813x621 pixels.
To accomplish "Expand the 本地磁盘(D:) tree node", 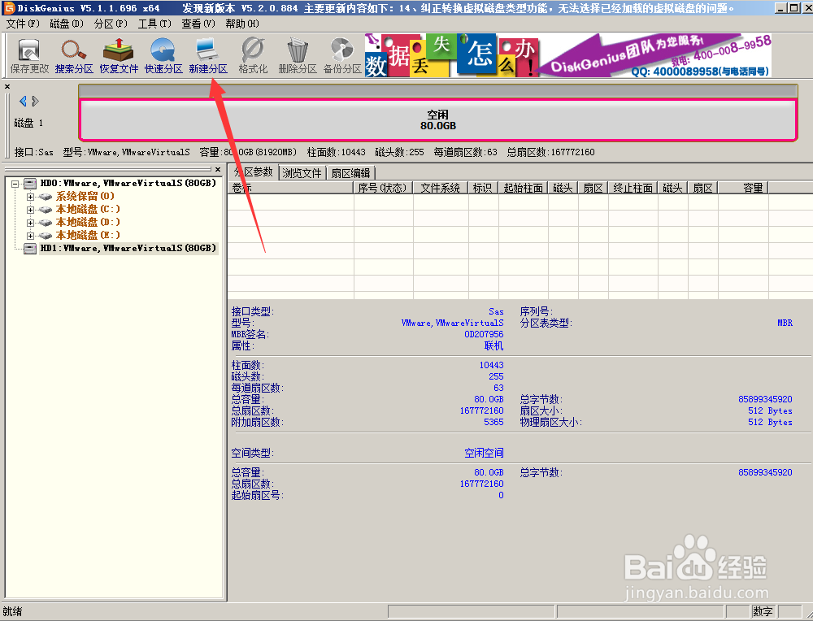I will pos(30,223).
